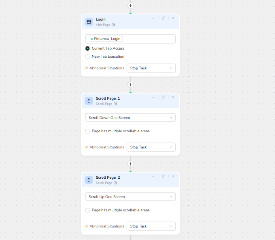
Task: Click the Login node's Visit Page icon
Action: coord(89,22)
